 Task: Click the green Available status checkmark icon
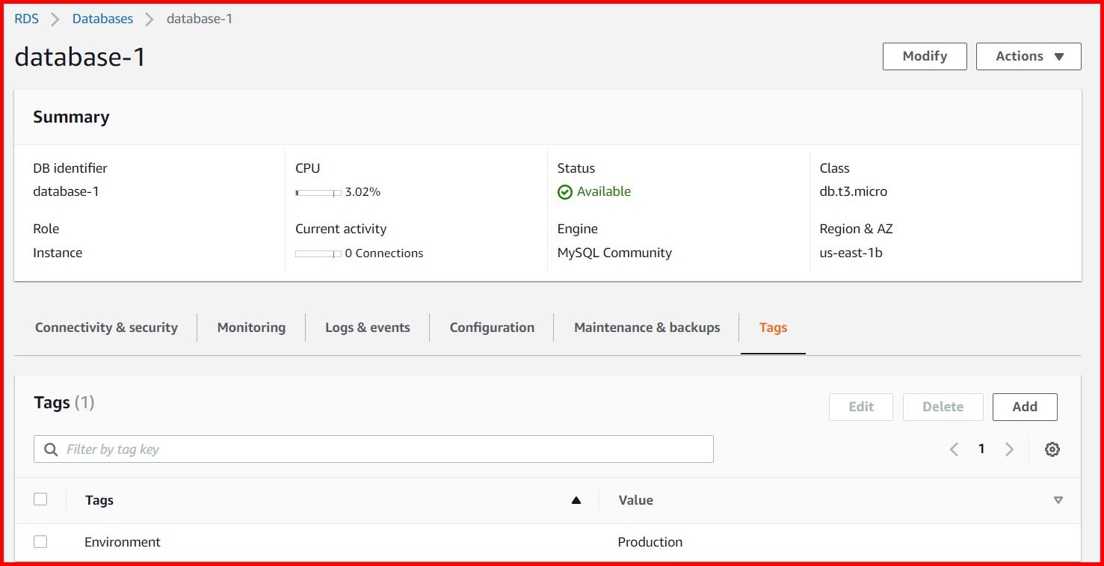[566, 191]
